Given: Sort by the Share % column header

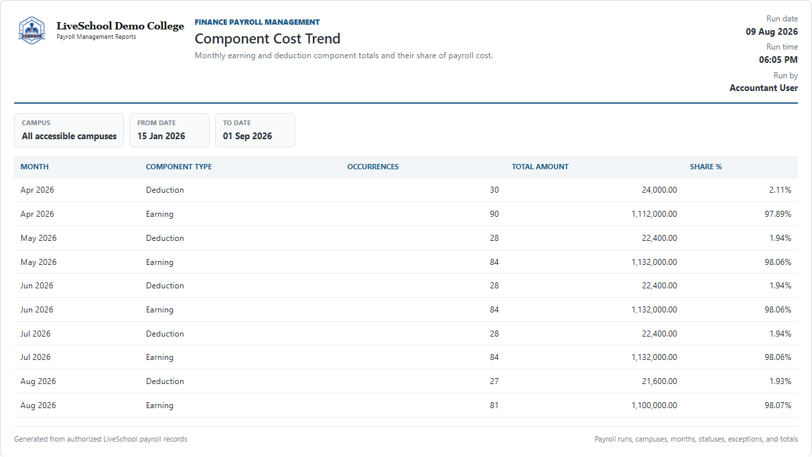Looking at the screenshot, I should pos(706,167).
